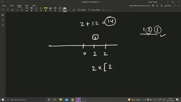Open notifications bell
Image resolution: width=181 pixels, height=102 pixels.
[161, 6]
